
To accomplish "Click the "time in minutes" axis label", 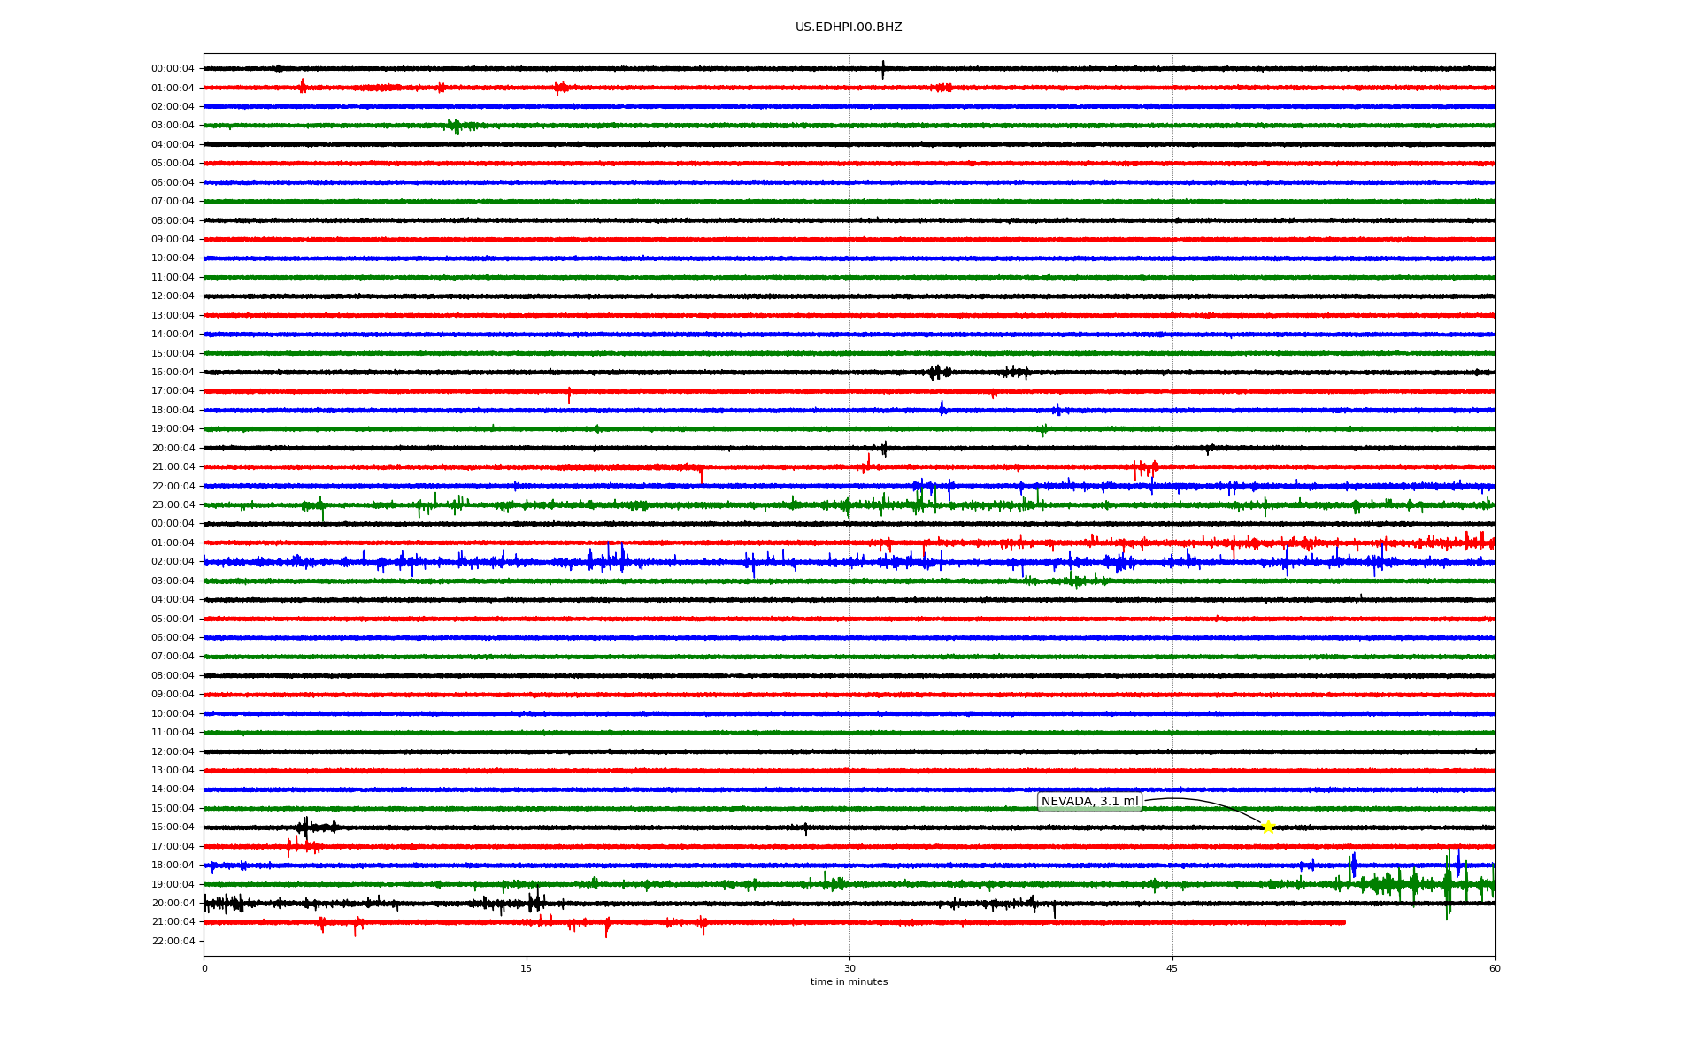I will pyautogui.click(x=848, y=982).
